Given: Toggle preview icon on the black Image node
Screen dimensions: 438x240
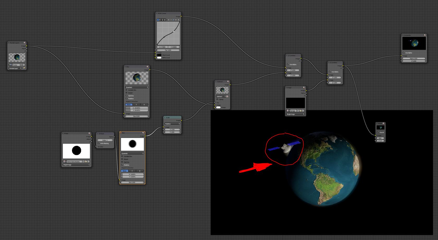Looking at the screenshot, I should coord(304,87).
